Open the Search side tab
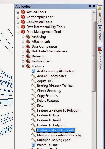 [100, 33]
